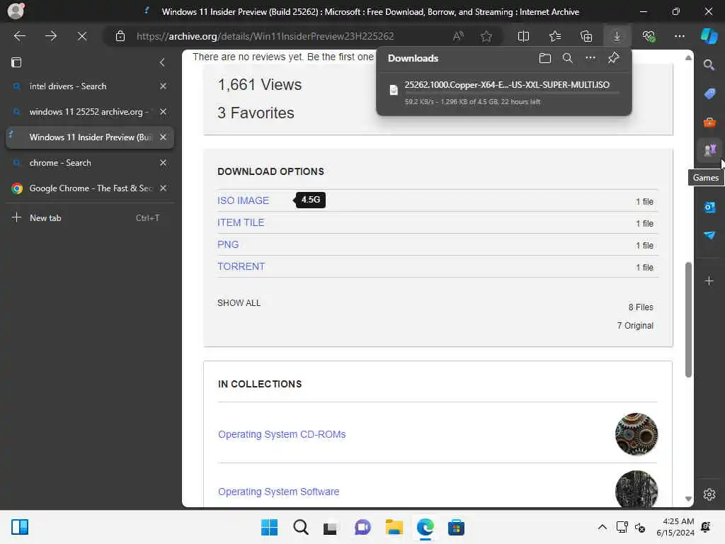Viewport: 725px width, 544px height.
Task: Click the scroll down arrow
Action: 688,499
